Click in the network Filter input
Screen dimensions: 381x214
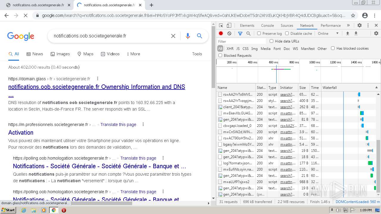(241, 41)
